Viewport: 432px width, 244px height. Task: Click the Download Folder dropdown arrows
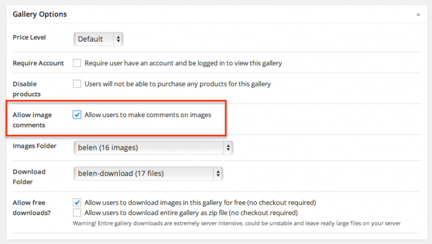[218, 174]
